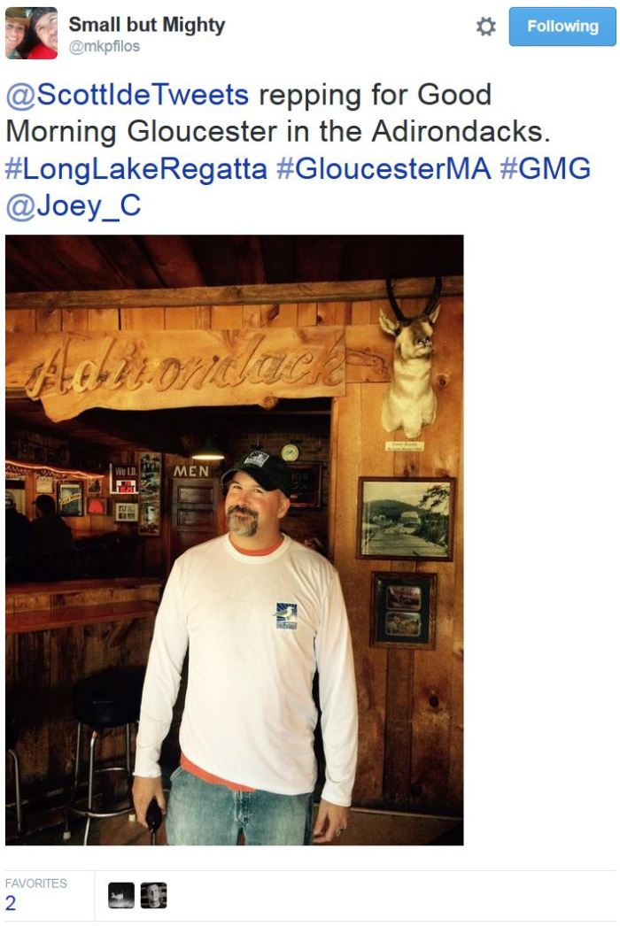
Task: Open Small but Mighty profile avatar
Action: (31, 33)
